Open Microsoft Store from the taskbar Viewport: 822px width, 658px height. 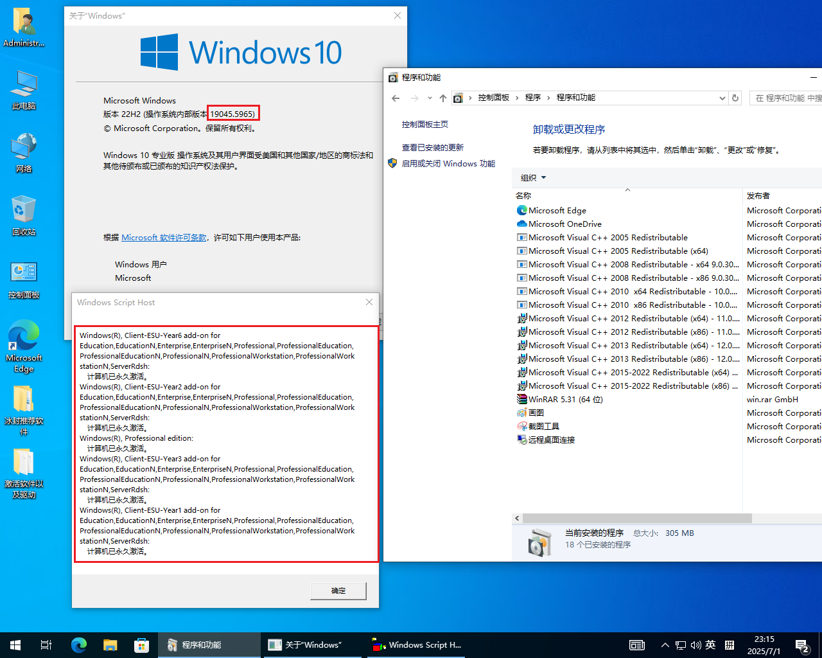tap(141, 645)
